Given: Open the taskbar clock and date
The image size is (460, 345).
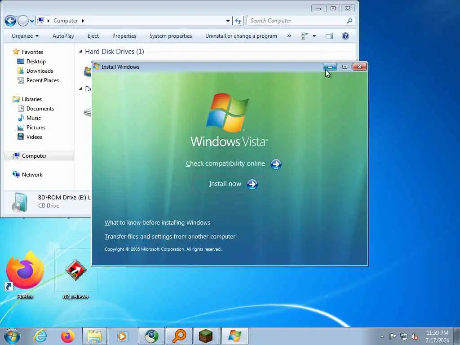Looking at the screenshot, I should point(437,336).
